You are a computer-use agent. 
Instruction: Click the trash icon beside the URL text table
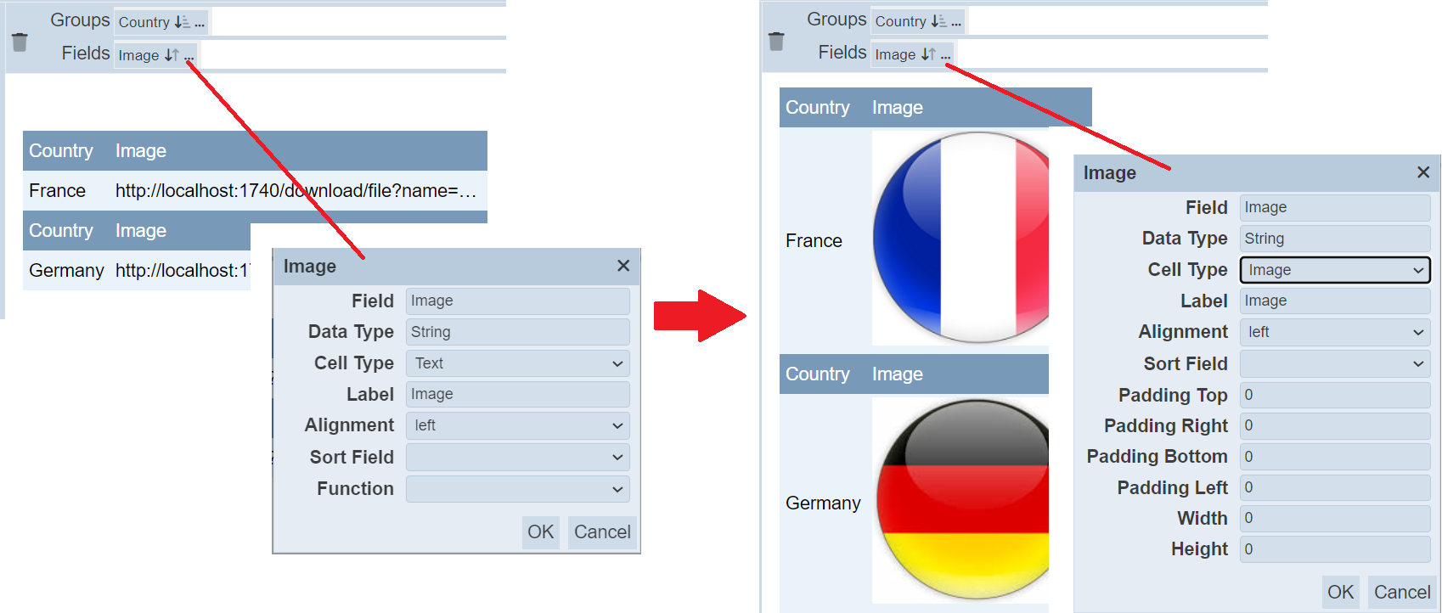pos(20,42)
